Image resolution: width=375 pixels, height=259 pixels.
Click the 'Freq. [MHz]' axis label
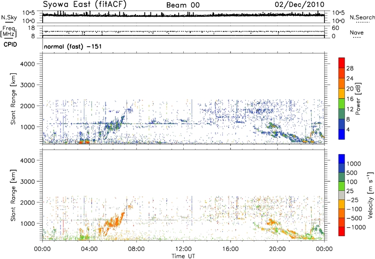pyautogui.click(x=9, y=32)
